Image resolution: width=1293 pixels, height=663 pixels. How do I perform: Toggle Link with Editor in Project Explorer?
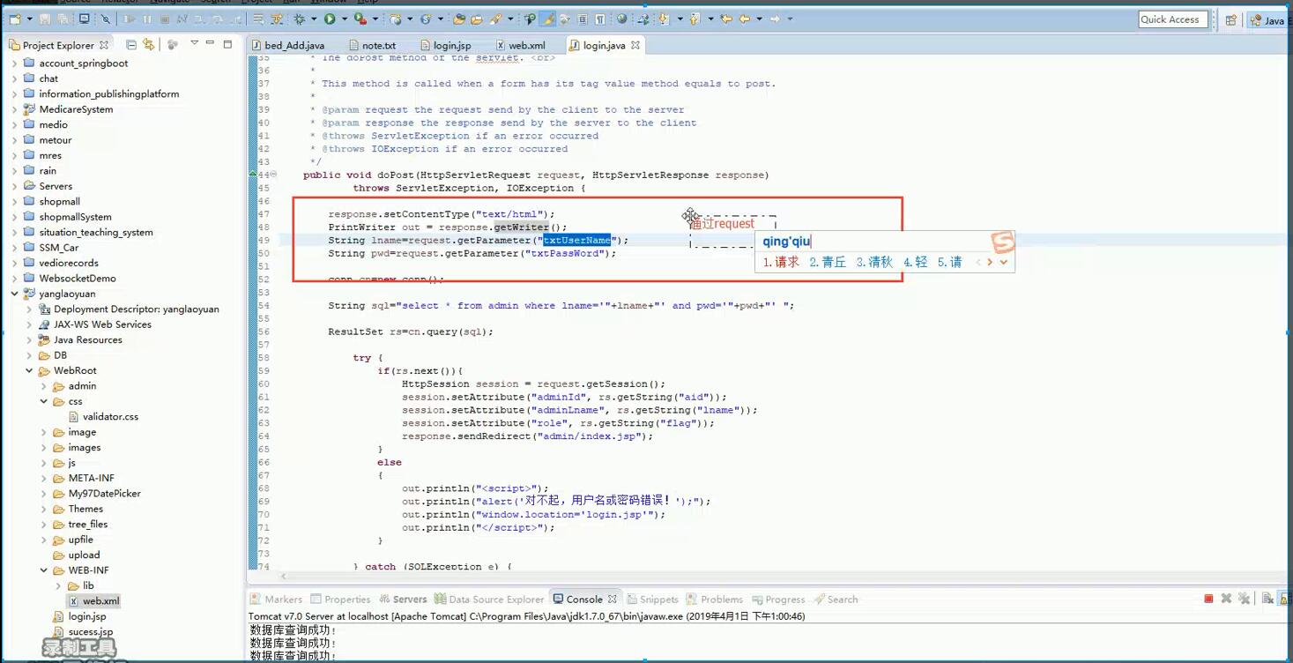coord(148,44)
